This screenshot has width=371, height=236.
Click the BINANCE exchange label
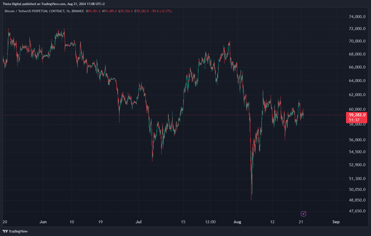(x=78, y=11)
